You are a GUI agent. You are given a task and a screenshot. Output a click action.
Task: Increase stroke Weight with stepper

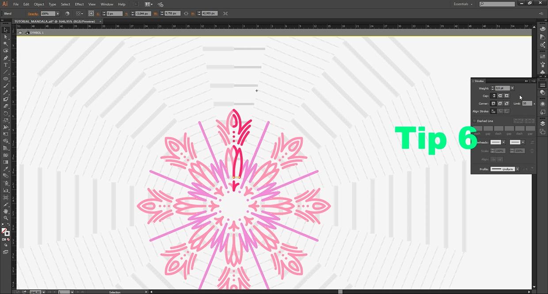493,87
